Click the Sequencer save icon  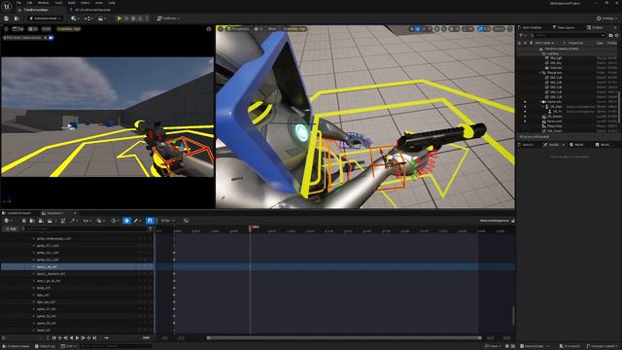tap(23, 221)
